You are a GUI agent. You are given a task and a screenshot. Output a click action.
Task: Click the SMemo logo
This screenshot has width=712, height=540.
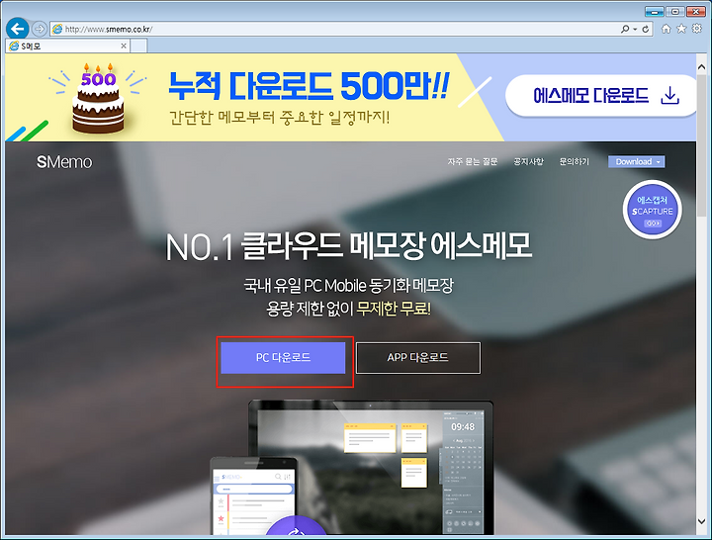tap(64, 162)
